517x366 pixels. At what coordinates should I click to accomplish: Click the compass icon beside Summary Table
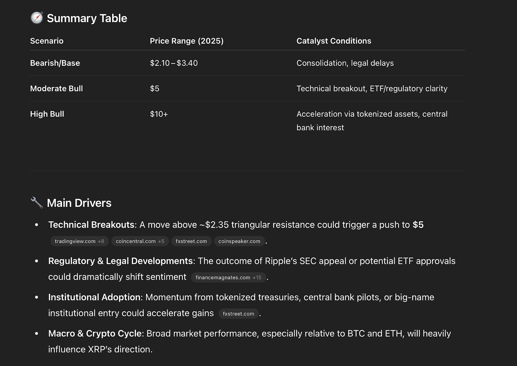[x=37, y=18]
